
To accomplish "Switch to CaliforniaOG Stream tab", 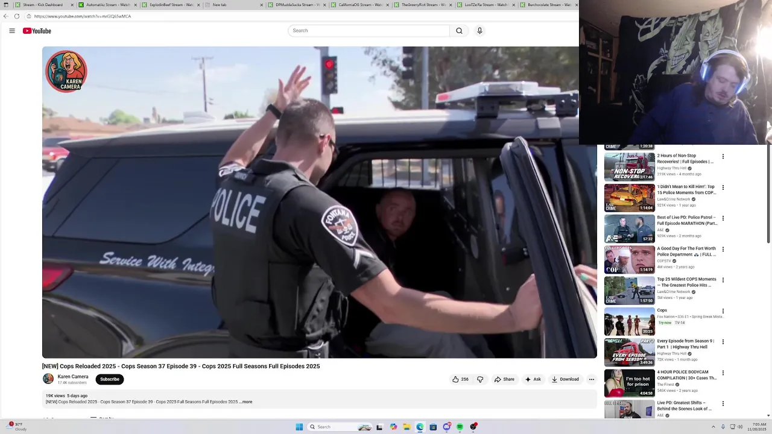I will 360,5.
